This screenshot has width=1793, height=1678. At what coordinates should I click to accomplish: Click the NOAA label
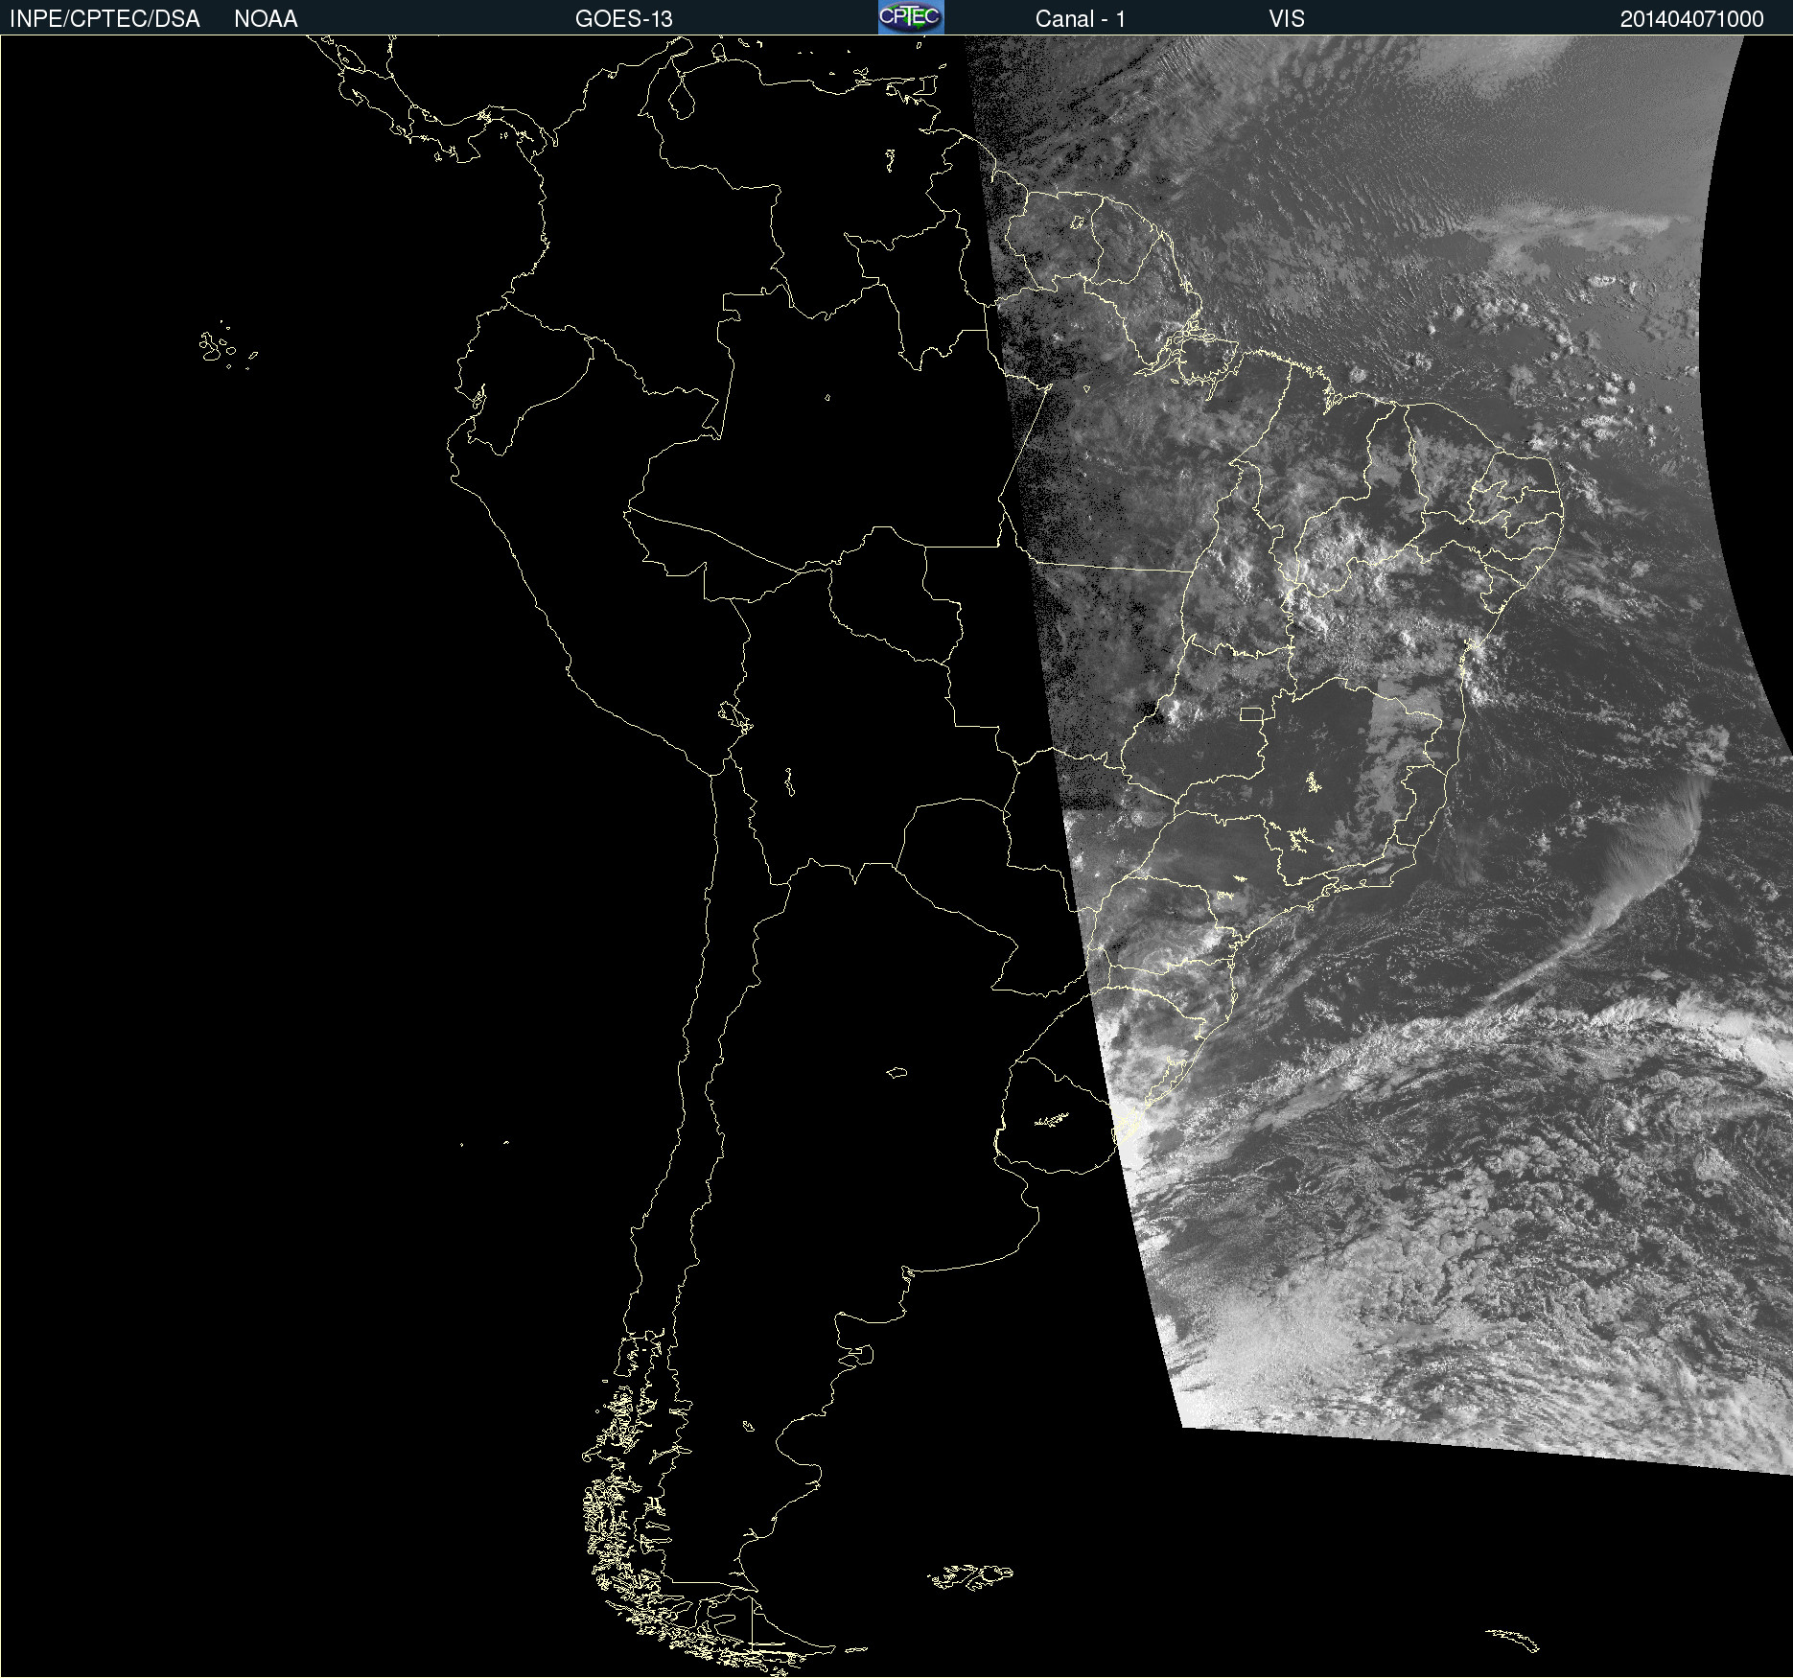(266, 19)
